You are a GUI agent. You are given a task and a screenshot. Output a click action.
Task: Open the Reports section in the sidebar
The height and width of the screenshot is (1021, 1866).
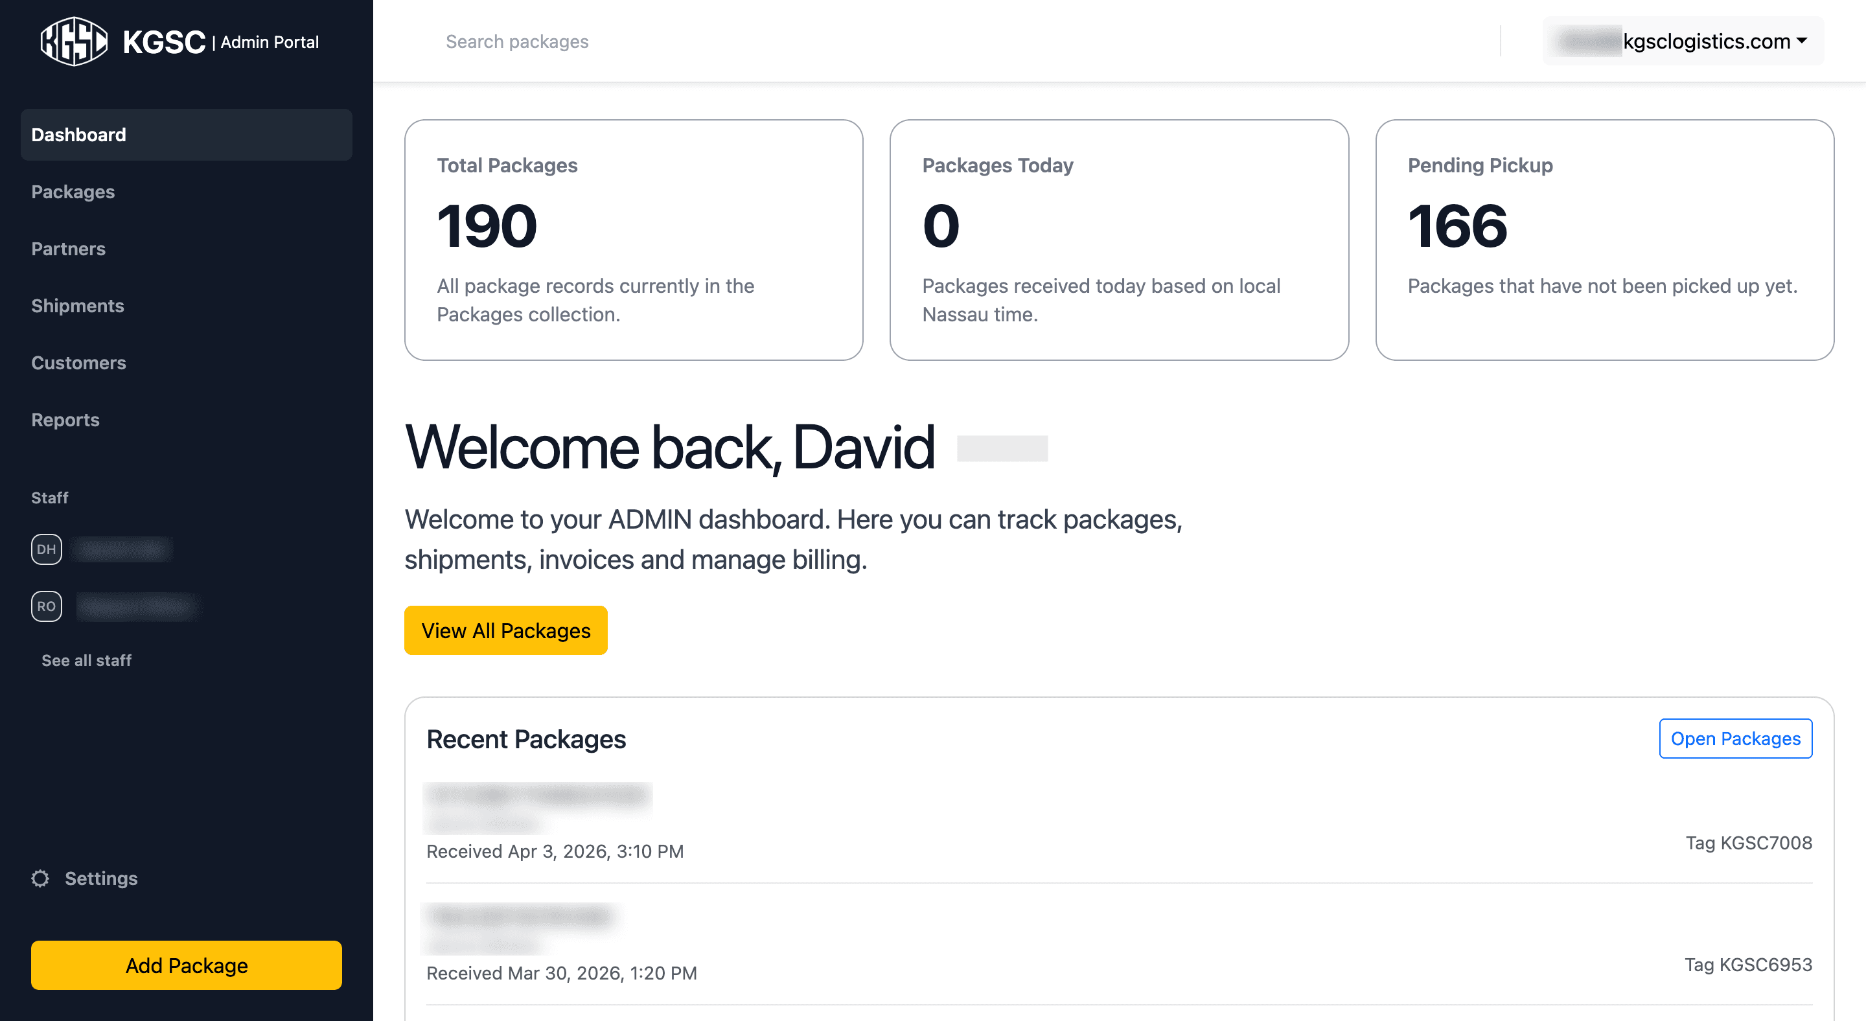coord(65,419)
